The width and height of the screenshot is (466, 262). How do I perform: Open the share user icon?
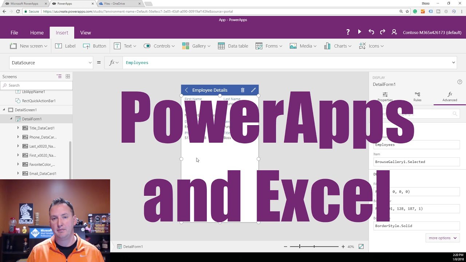point(394,32)
